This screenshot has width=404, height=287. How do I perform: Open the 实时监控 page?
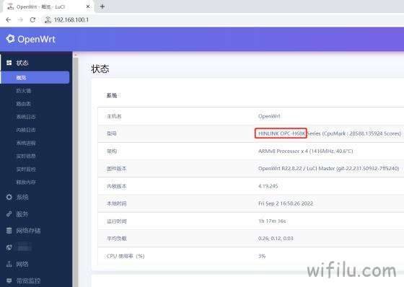[26, 169]
